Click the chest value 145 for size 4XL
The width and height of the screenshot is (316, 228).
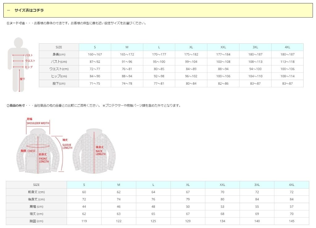[292, 221]
